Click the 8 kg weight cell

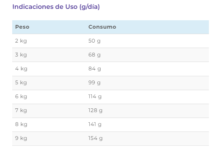(21, 124)
